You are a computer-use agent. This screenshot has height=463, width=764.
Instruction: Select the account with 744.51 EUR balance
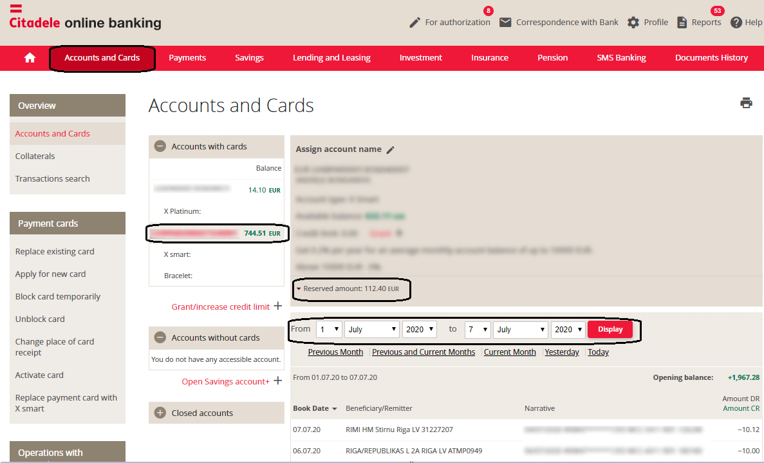pos(216,234)
